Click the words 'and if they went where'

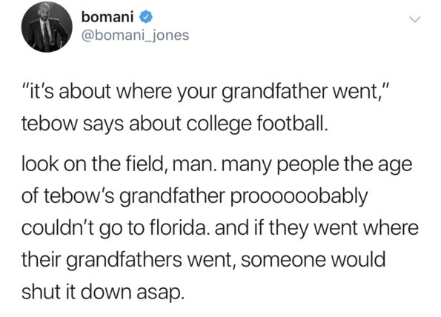click(x=316, y=228)
